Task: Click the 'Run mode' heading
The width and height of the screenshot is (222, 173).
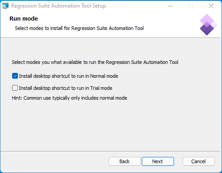Action: [x=24, y=19]
